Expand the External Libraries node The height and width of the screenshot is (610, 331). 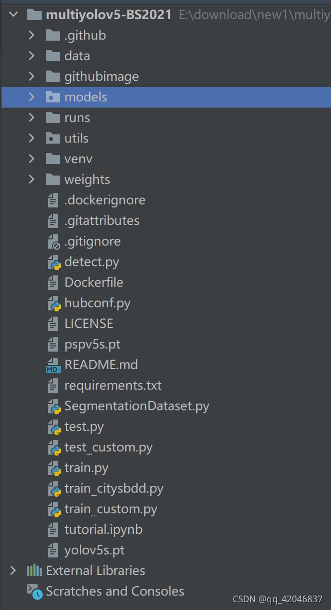click(x=13, y=571)
